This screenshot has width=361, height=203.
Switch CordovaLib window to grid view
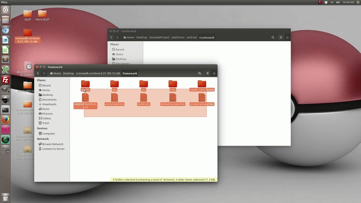pyautogui.click(x=287, y=37)
